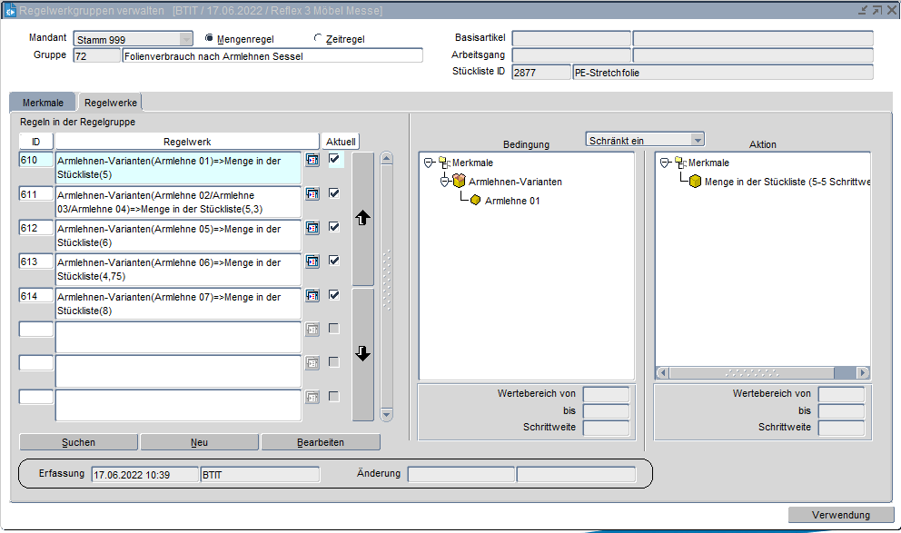Uncheck the Aktuell checkbox for rule 610
The image size is (901, 533).
[335, 160]
